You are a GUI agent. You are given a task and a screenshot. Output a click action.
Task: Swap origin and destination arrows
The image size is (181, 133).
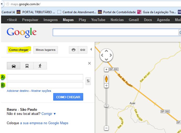(88, 81)
